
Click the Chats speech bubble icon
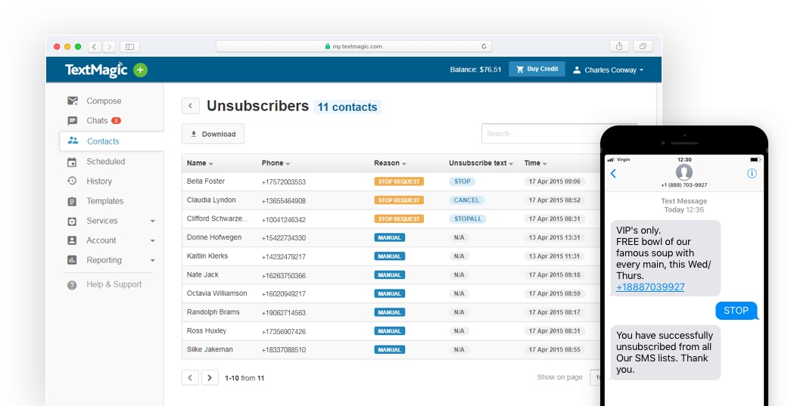pyautogui.click(x=72, y=121)
